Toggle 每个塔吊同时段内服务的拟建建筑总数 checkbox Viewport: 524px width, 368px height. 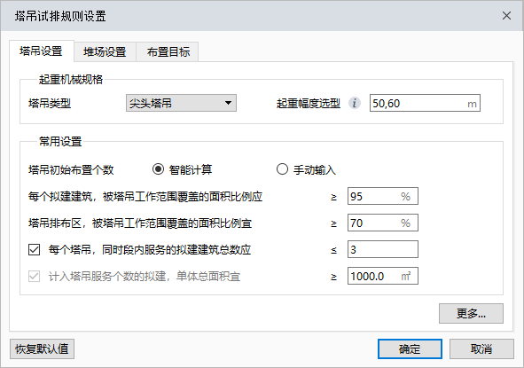(34, 249)
